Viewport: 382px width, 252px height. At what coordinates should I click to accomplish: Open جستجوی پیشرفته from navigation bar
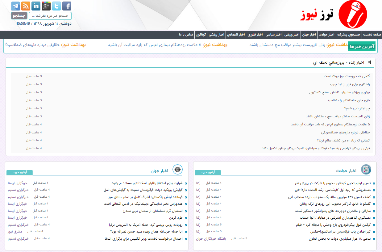click(349, 35)
